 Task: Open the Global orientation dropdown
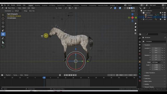pyautogui.click(x=60, y=8)
